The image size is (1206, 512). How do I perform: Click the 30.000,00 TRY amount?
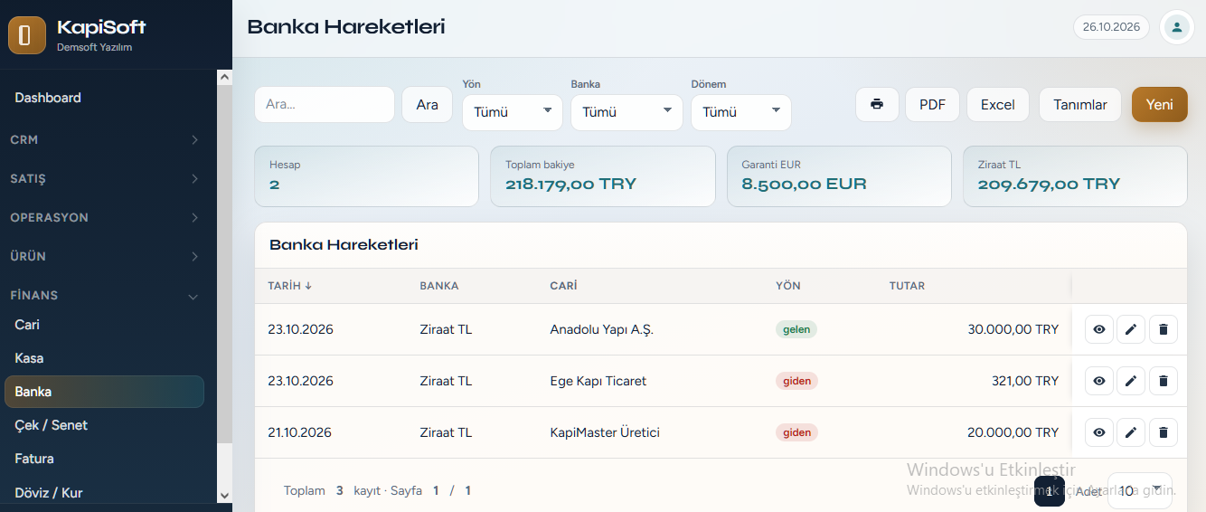tap(1013, 329)
